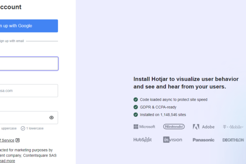This screenshot has width=246, height=164.
Task: Click the 'Install Hotjar to visualize' heading
Action: pos(186,83)
